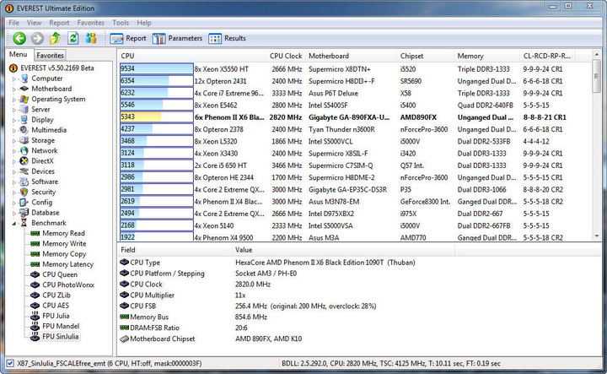
Task: Click the 6354 score bar
Action: [x=157, y=81]
